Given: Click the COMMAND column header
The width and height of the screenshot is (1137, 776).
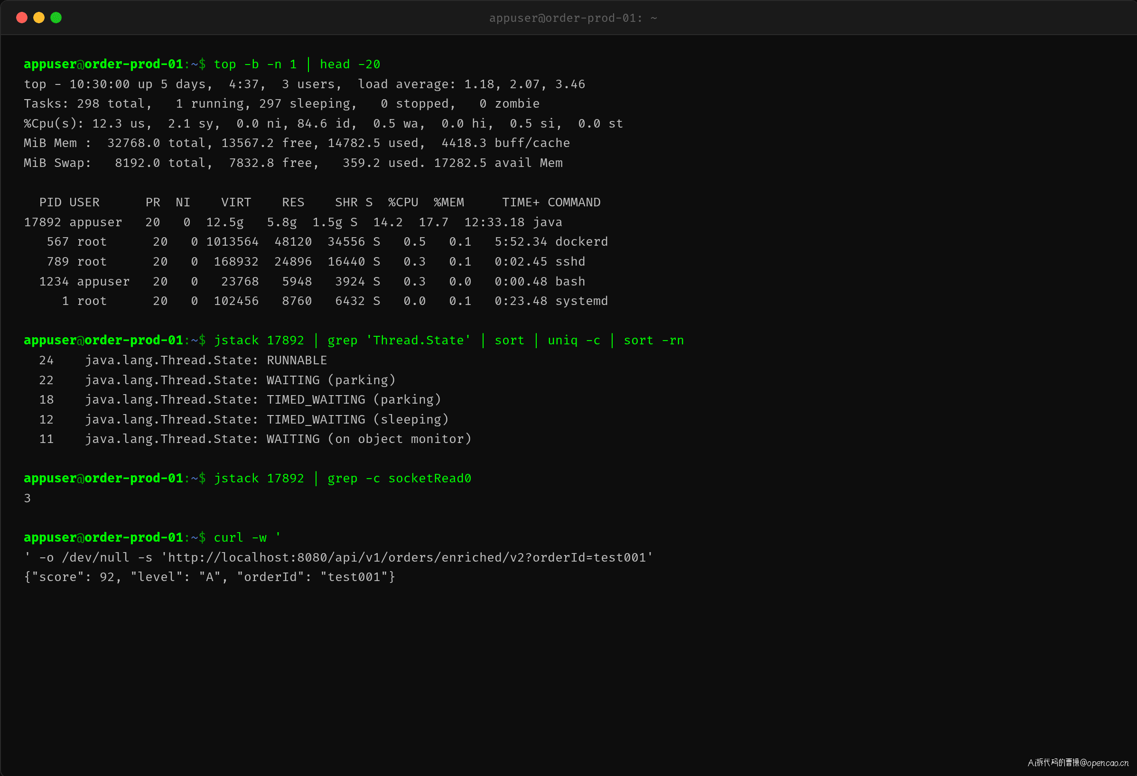Looking at the screenshot, I should [x=574, y=203].
